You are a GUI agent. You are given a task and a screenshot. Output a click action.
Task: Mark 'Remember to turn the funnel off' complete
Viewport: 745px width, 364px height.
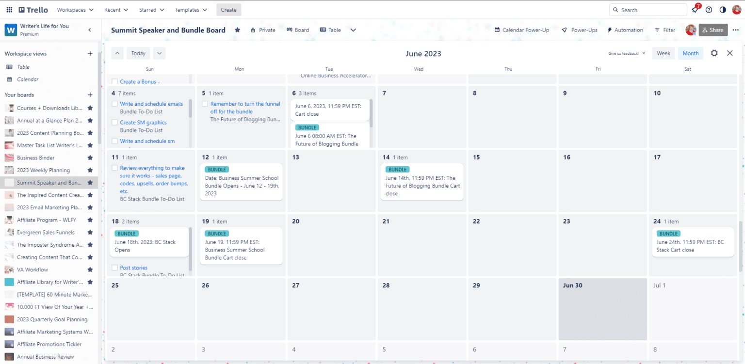click(205, 103)
